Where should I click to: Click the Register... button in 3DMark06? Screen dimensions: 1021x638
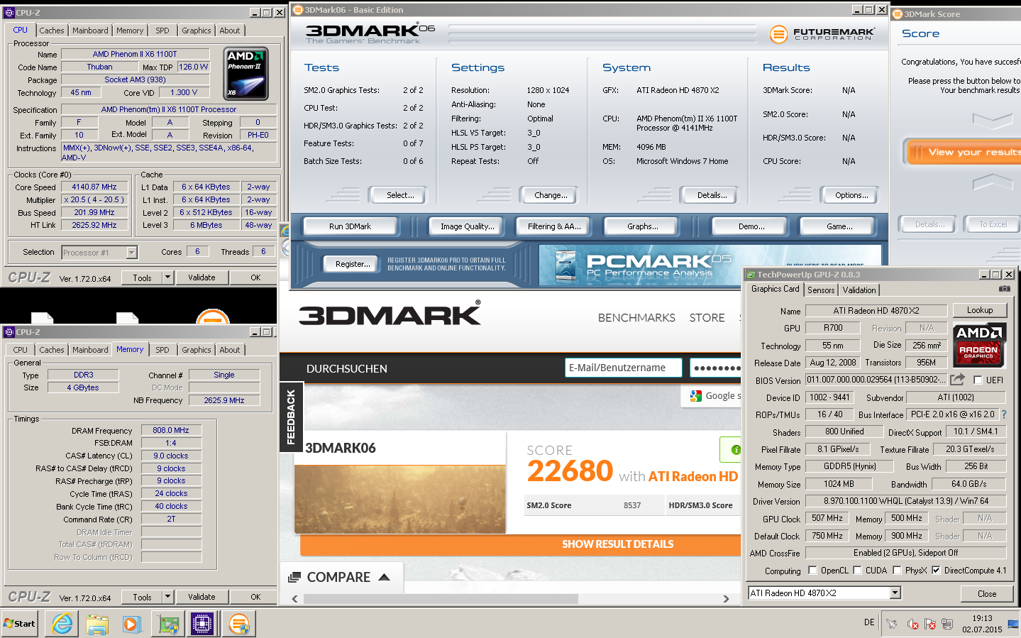[x=353, y=264]
